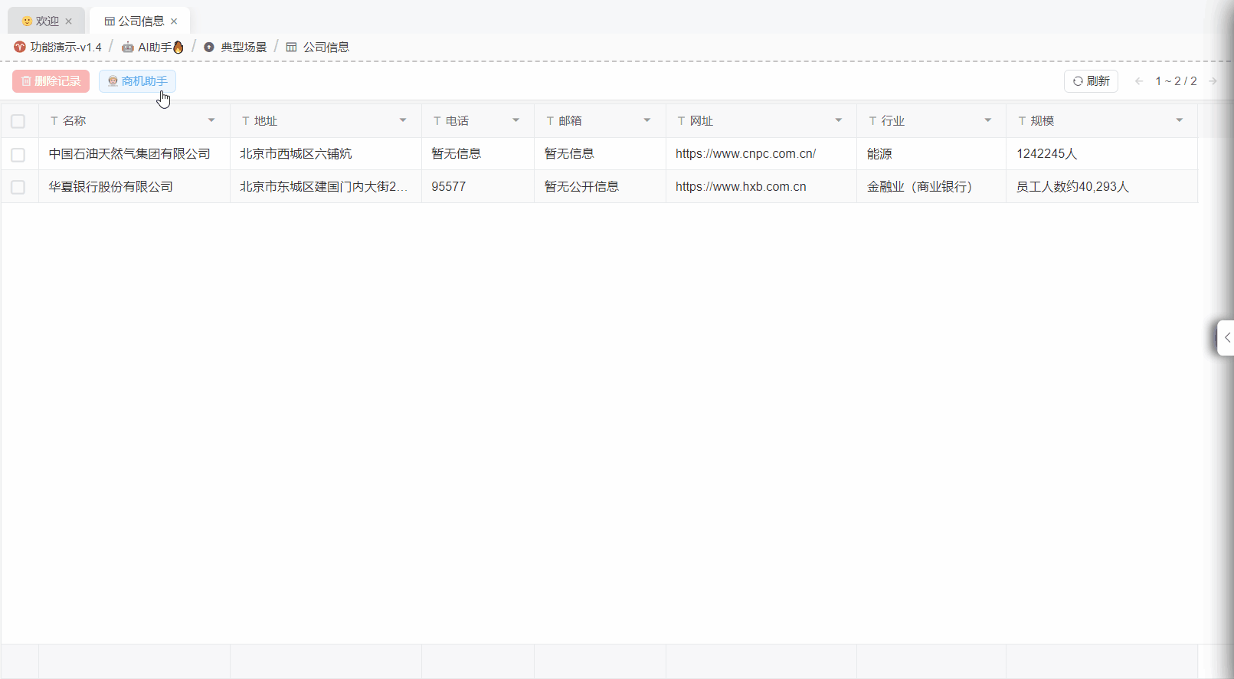Click URL https://www.cnpc.com.cn/
Screen dimensions: 1234x679
745,154
